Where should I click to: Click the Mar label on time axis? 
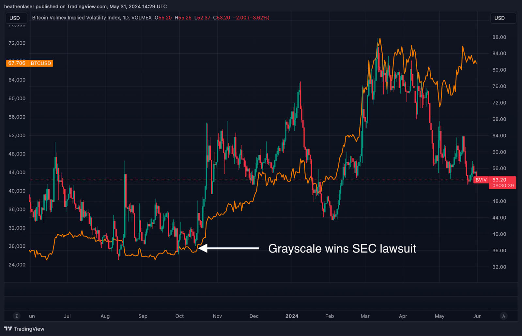(x=365, y=316)
